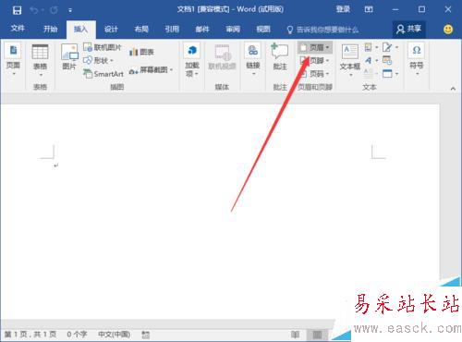Expand the Pages (页面) dropdown

coord(13,60)
